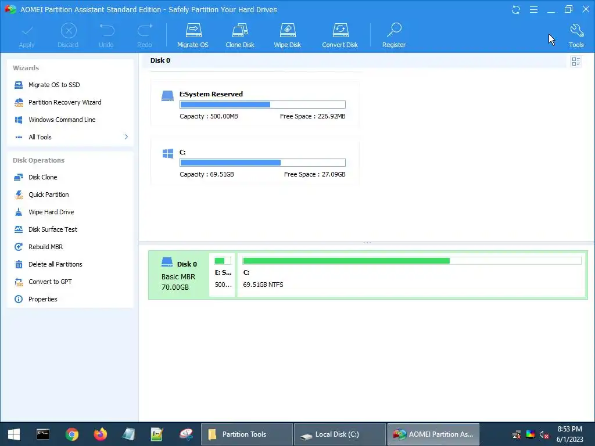This screenshot has height=446, width=595.
Task: Click the AOMEI Partition As... taskbar button
Action: [433, 434]
